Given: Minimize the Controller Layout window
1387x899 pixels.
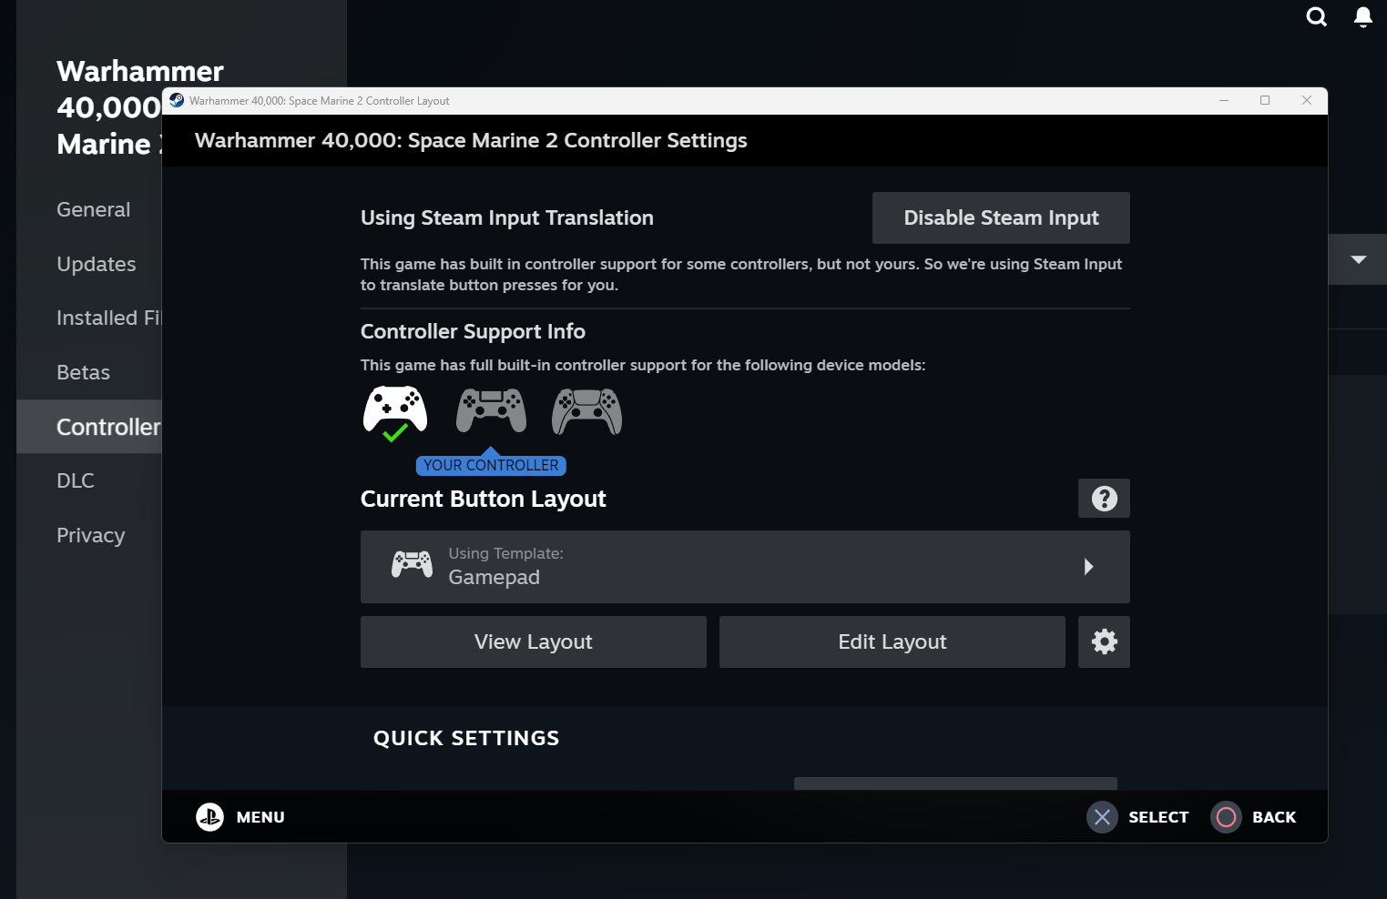Looking at the screenshot, I should [1224, 100].
